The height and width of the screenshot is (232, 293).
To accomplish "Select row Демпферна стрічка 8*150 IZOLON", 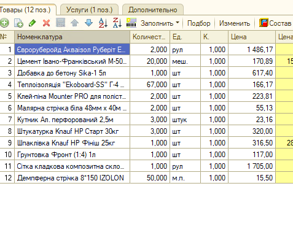I will tap(72, 177).
